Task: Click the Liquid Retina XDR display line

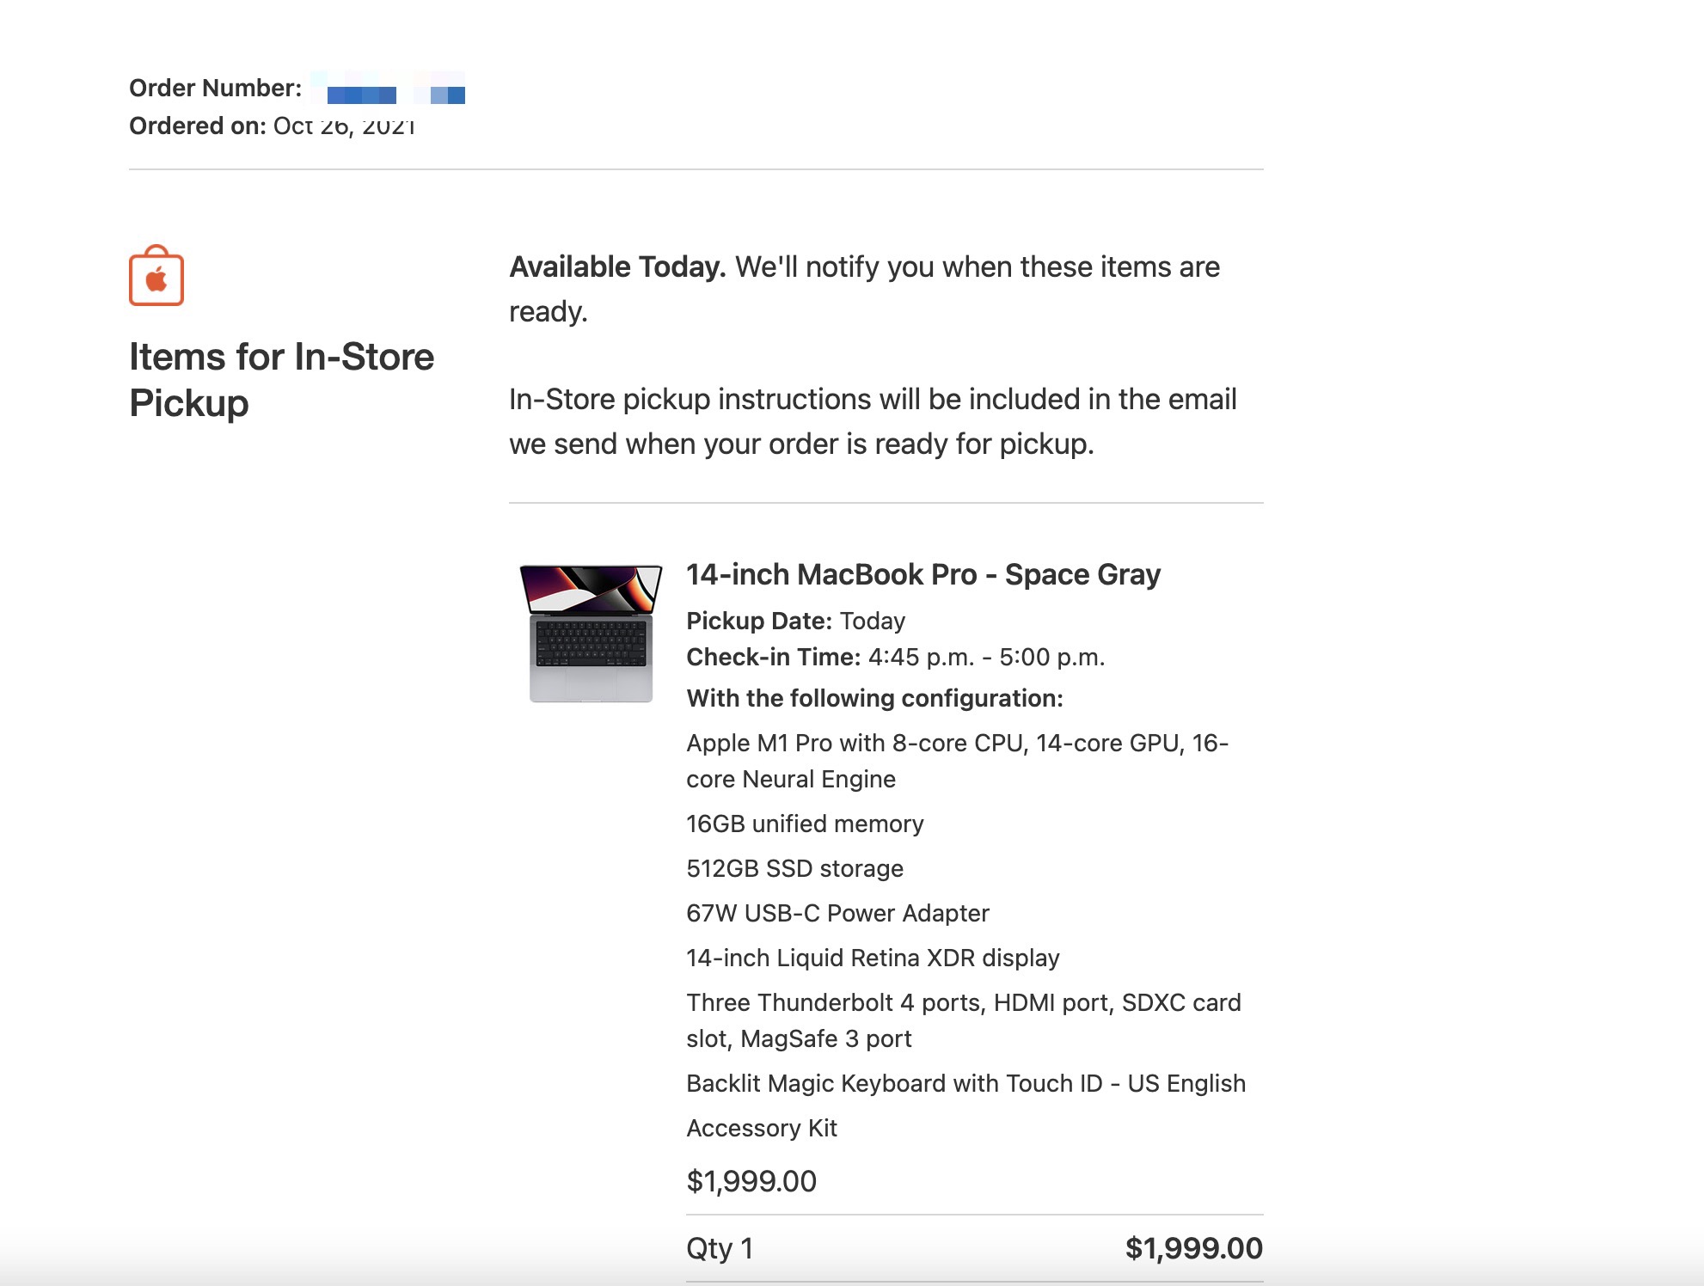Action: click(873, 958)
